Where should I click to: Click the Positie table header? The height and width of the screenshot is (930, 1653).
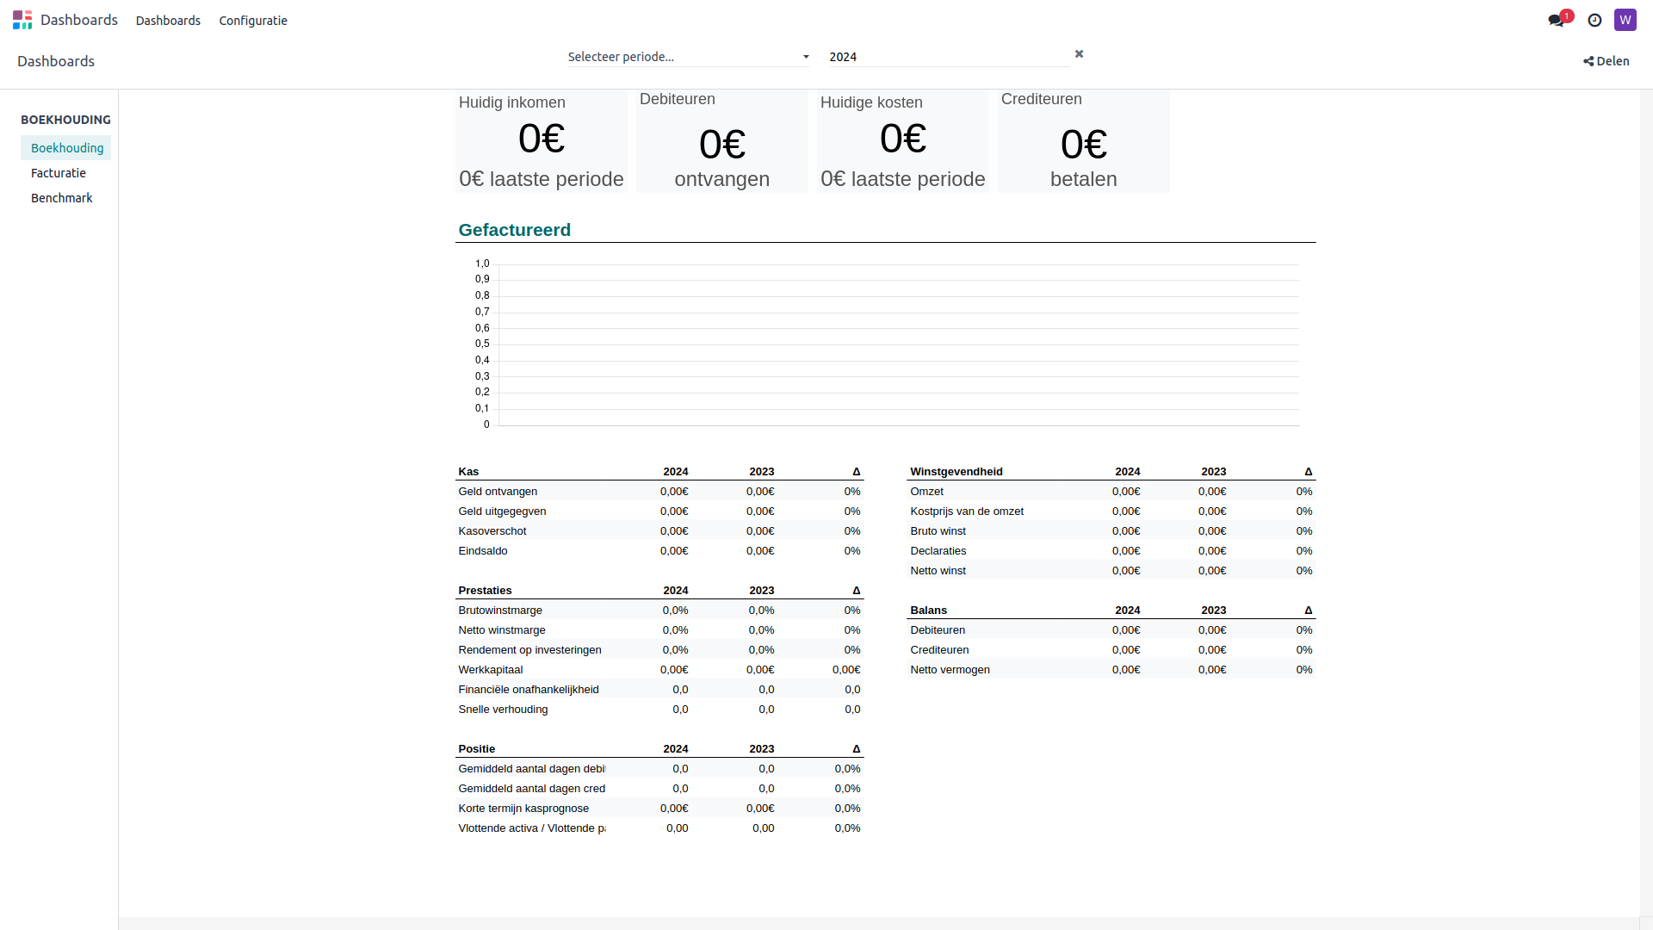pyautogui.click(x=476, y=749)
